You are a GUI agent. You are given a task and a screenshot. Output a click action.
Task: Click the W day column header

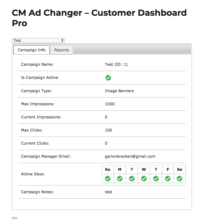point(144,169)
